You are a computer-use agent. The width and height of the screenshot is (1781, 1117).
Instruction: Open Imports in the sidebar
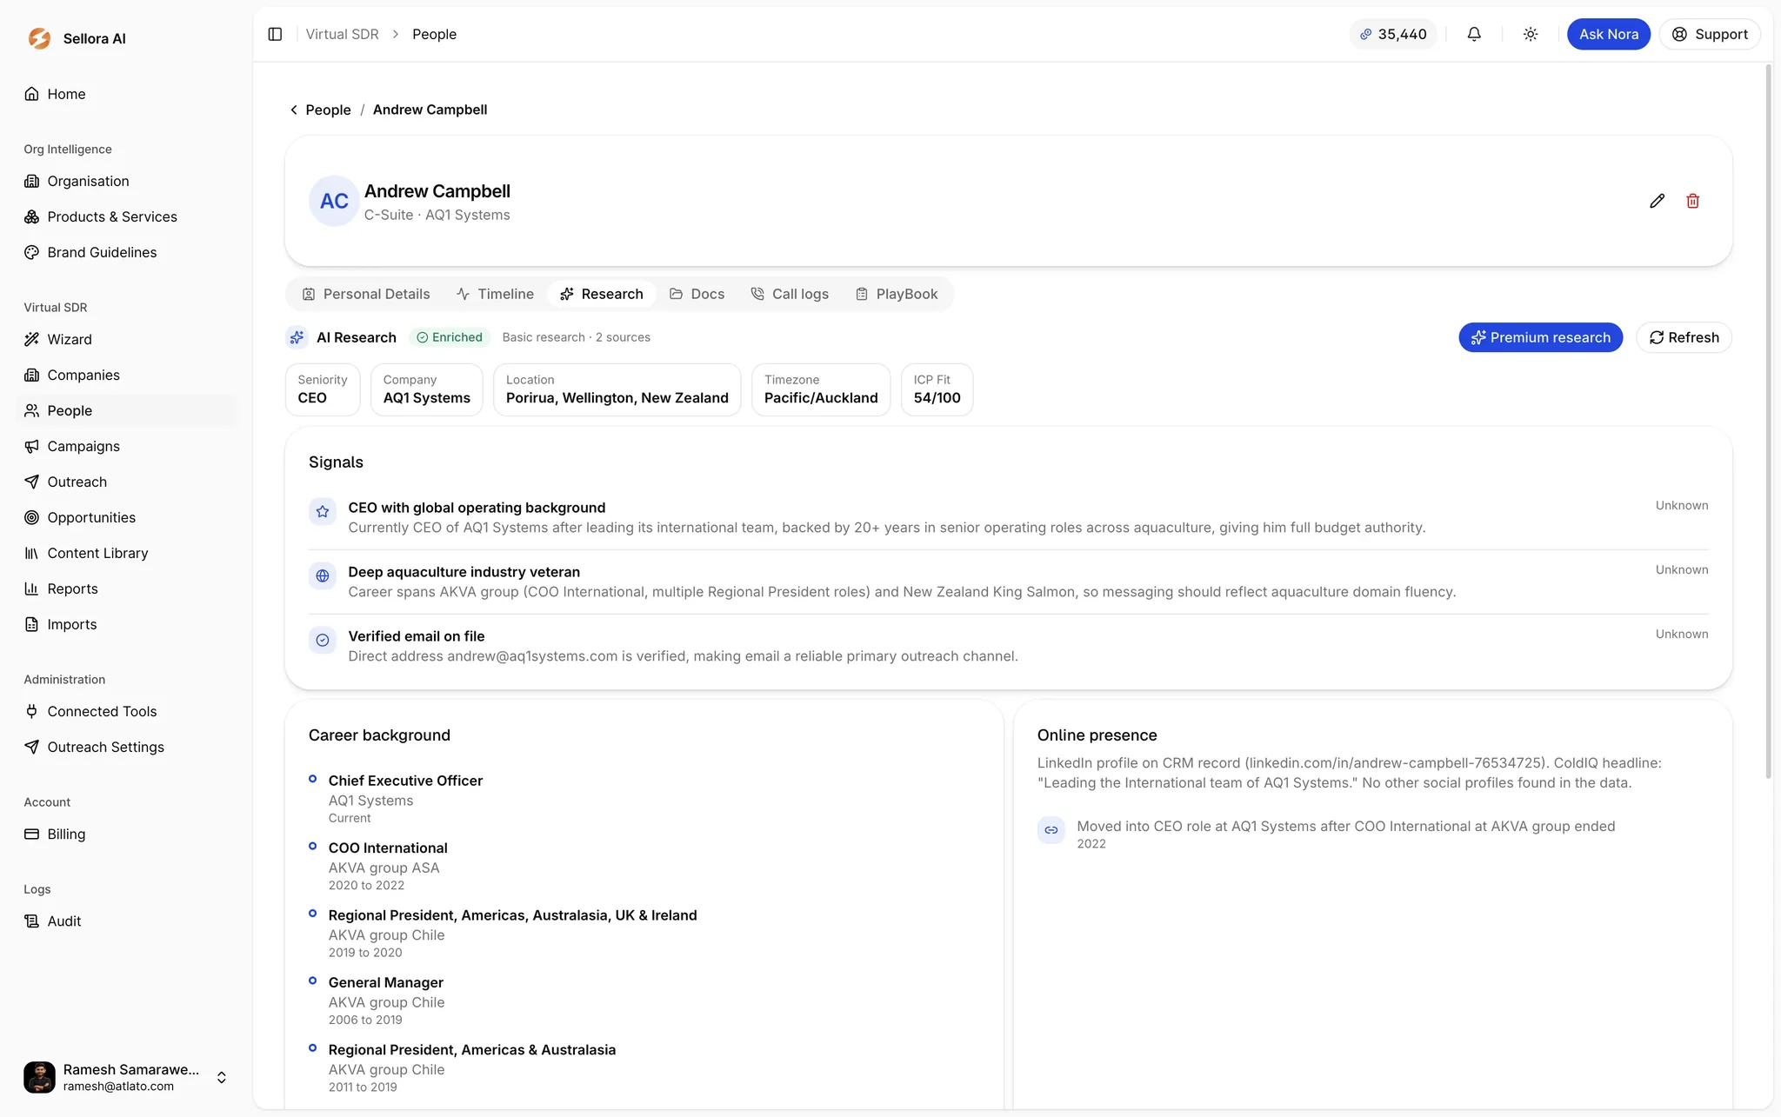tap(126, 624)
